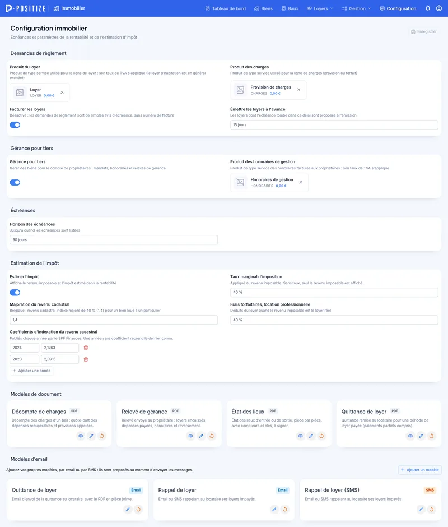Click the 2024 year field
This screenshot has width=448, height=527.
coord(24,348)
